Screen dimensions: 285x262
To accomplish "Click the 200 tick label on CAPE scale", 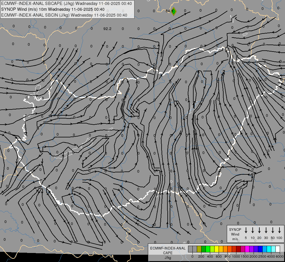I will coord(201,256).
